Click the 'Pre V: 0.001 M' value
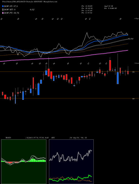 (x=110, y=8)
